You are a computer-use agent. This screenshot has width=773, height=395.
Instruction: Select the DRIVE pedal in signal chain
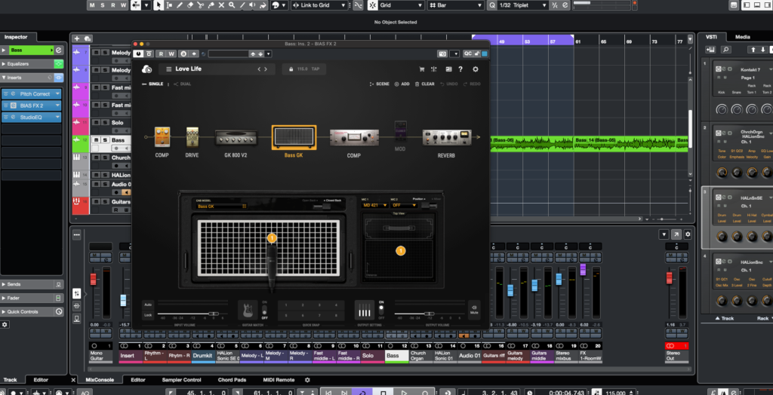pos(192,137)
